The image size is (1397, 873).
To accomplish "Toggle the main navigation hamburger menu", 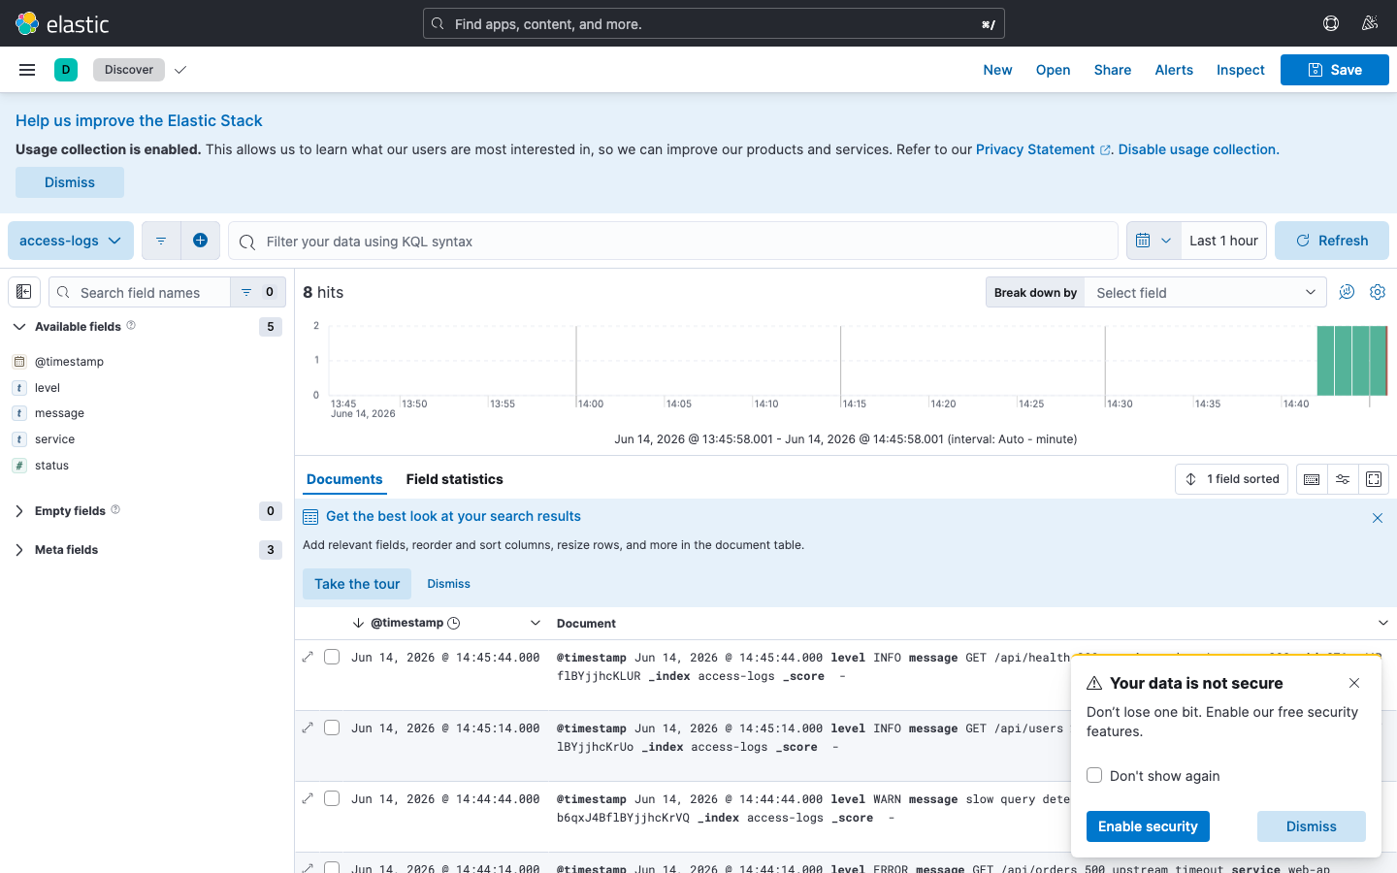I will pos(27,70).
